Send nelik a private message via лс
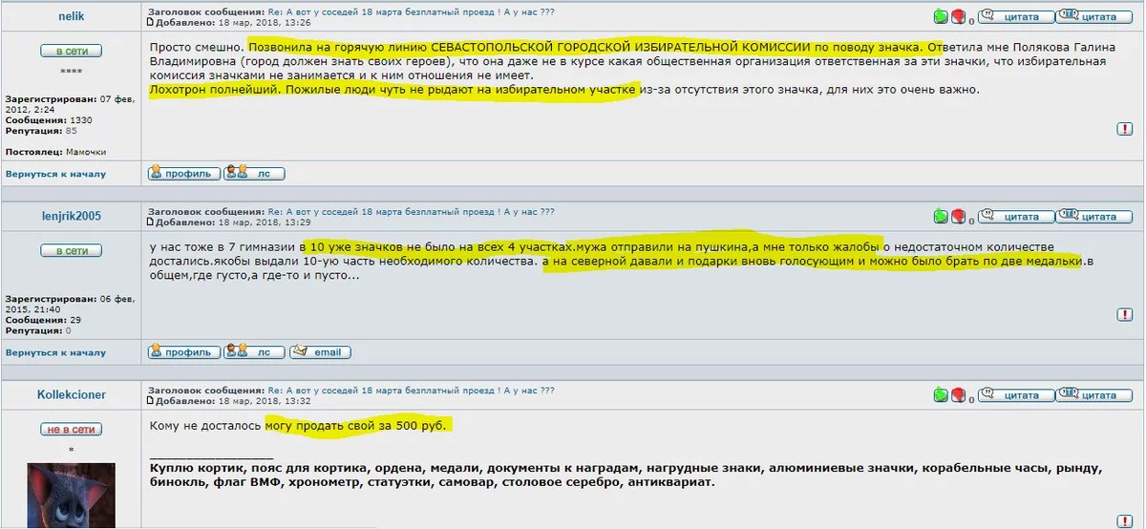1146x529 pixels. pos(254,174)
